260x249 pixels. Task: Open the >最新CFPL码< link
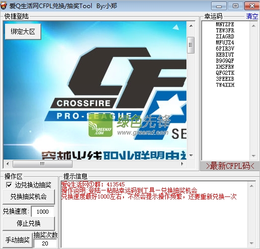click(x=230, y=166)
